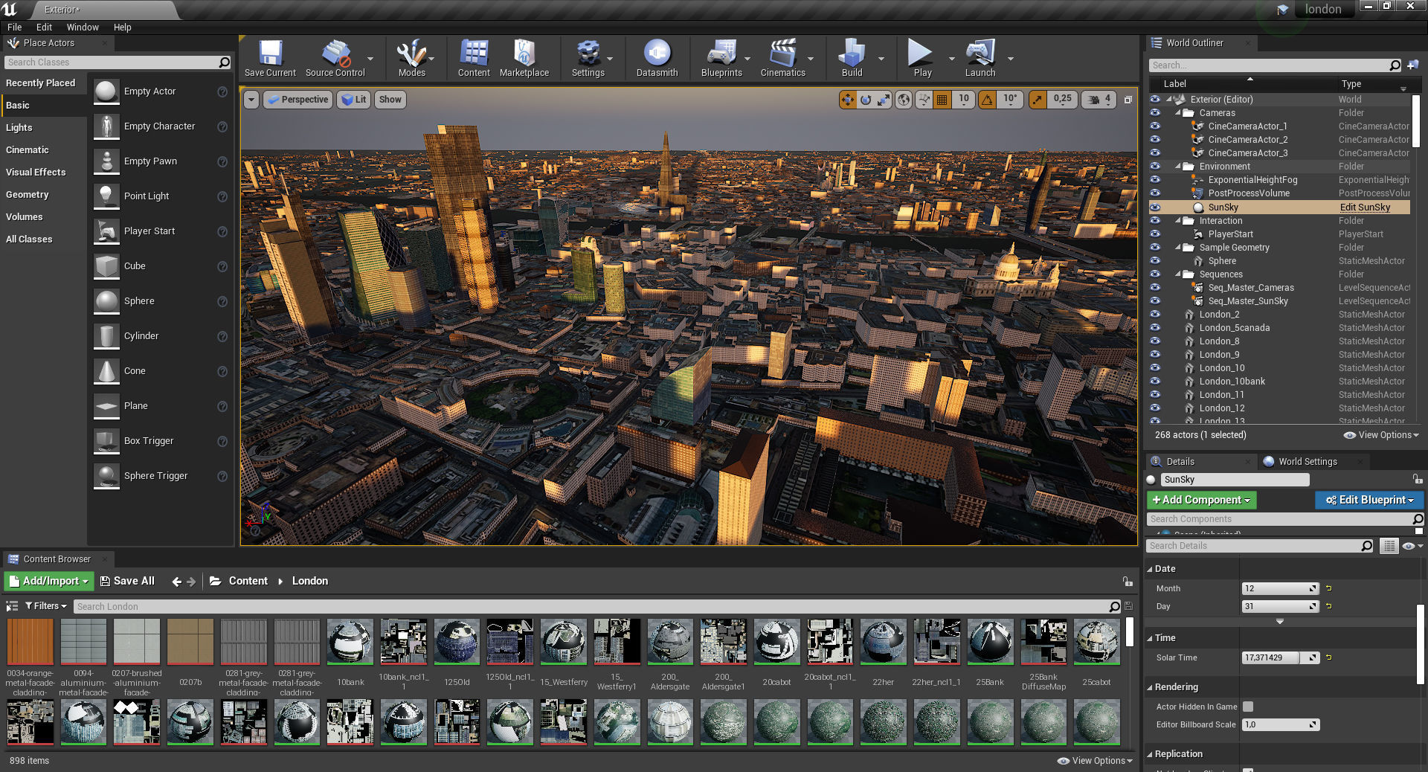Viewport: 1428px width, 772px height.
Task: Click the Add/Import button
Action: tap(48, 581)
